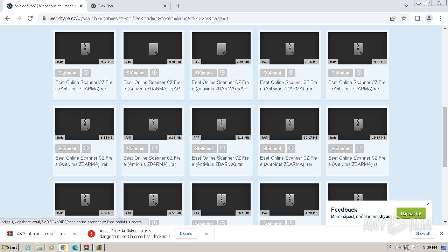The width and height of the screenshot is (448, 252).
Task: Select the Chrome taskbar button
Action: point(63,247)
